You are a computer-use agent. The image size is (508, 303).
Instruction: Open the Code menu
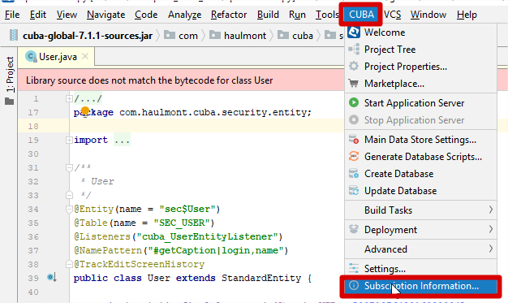(x=146, y=15)
